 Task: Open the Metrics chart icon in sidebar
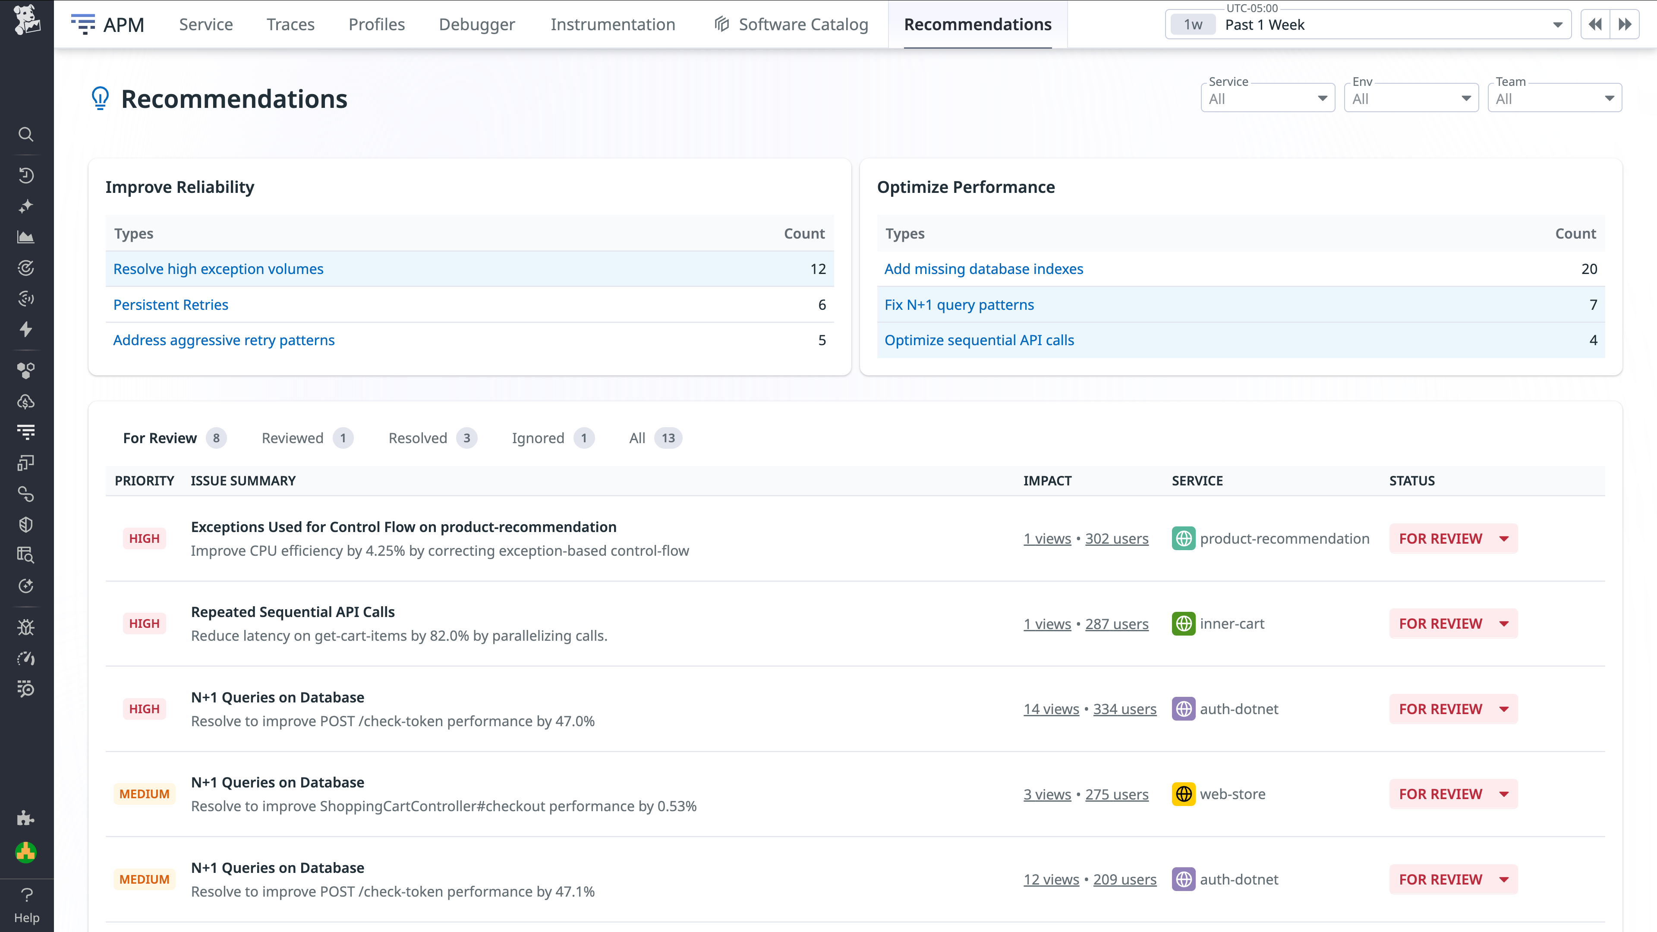click(26, 236)
